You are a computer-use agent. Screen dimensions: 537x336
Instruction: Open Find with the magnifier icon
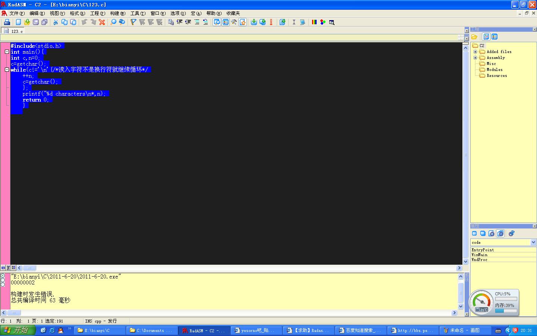tap(113, 22)
